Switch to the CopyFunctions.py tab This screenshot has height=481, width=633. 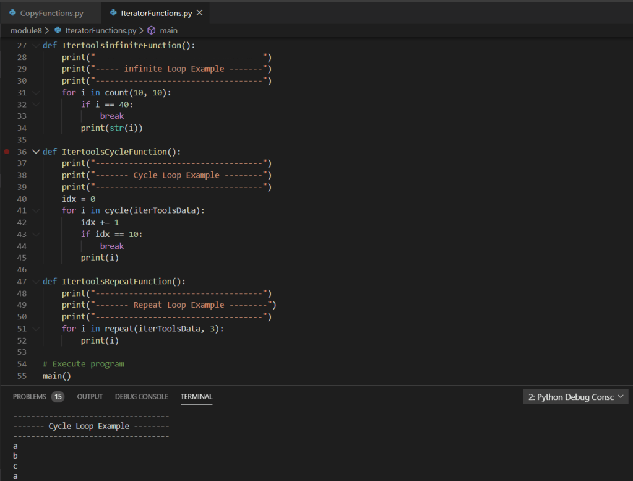(x=51, y=13)
